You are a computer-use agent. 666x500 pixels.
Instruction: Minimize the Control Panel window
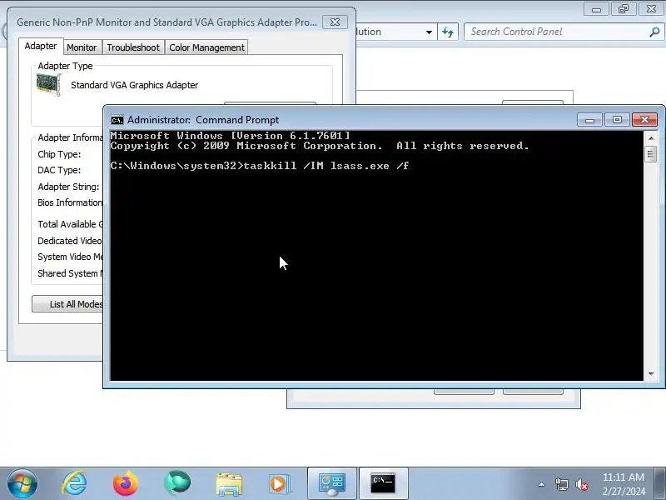tap(596, 9)
